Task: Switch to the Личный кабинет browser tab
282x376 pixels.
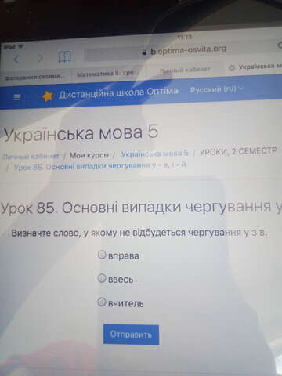Action: (x=185, y=70)
